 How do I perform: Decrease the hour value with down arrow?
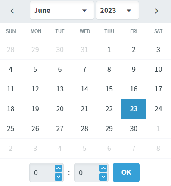click(x=58, y=177)
